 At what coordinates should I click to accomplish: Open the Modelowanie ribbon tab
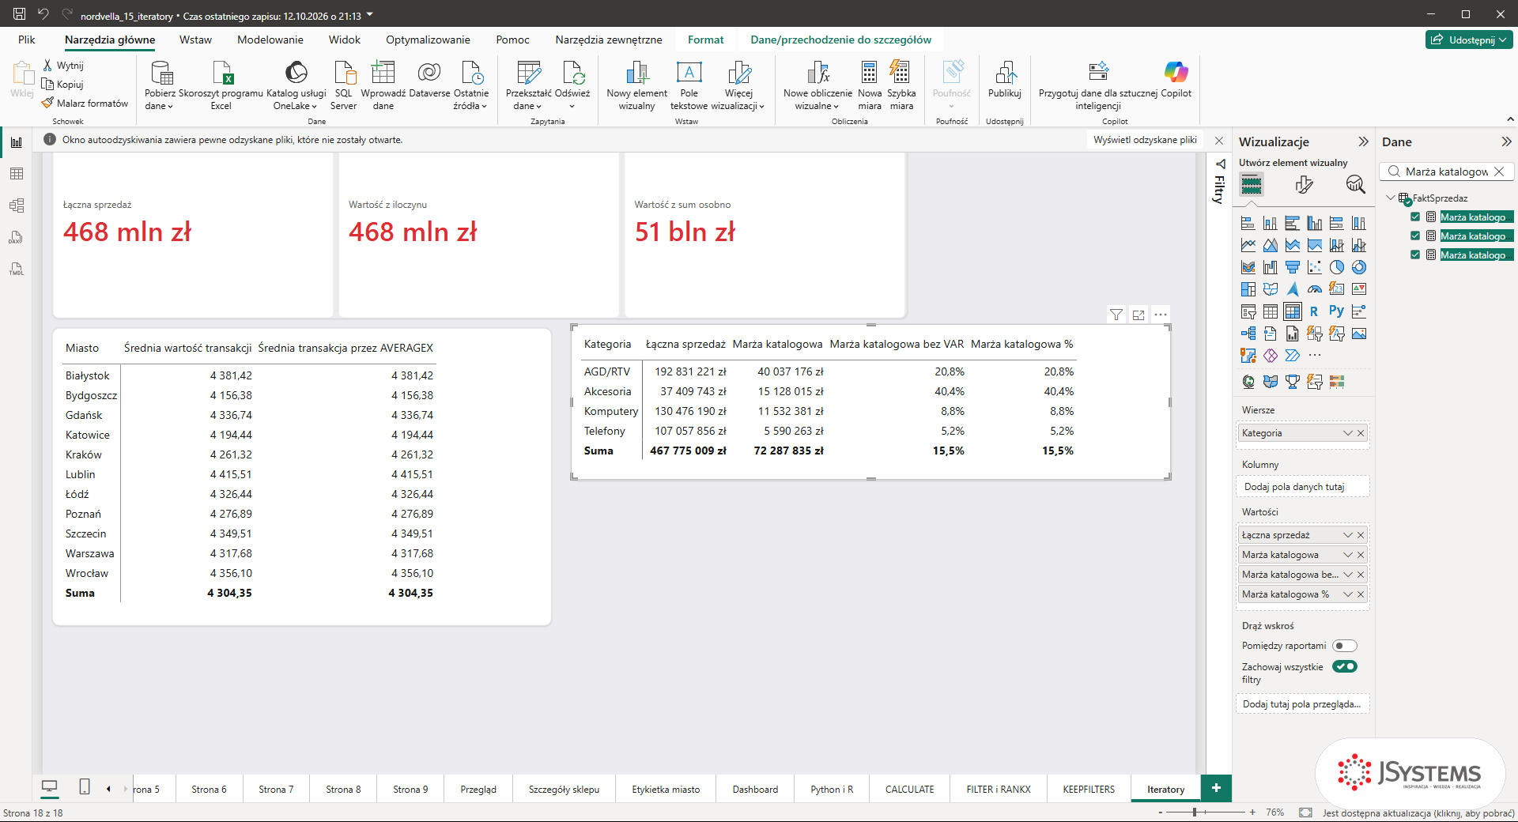coord(270,40)
